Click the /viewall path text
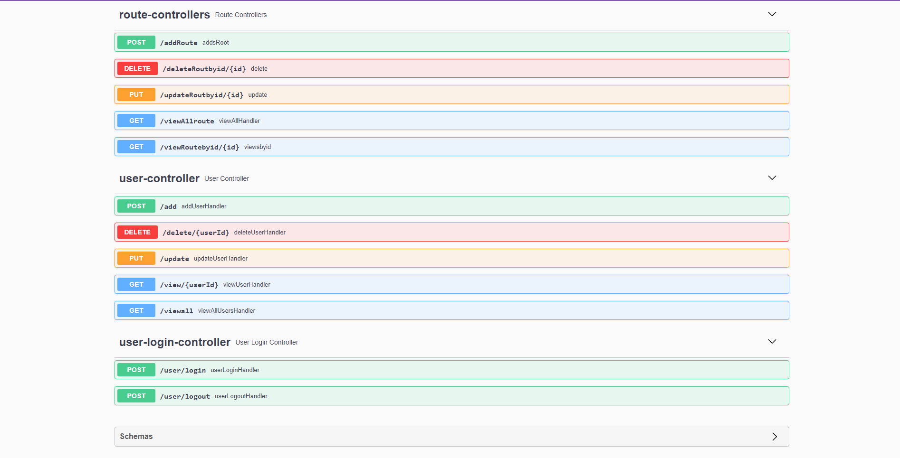Viewport: 900px width, 458px height. (x=177, y=311)
